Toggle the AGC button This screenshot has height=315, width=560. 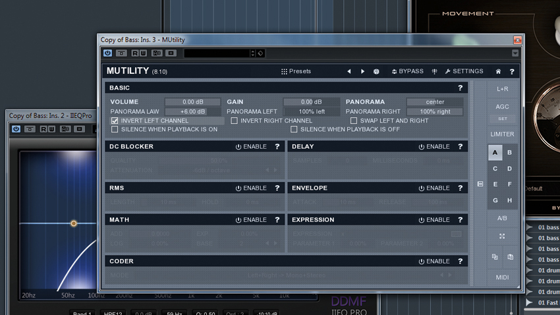[x=502, y=107]
